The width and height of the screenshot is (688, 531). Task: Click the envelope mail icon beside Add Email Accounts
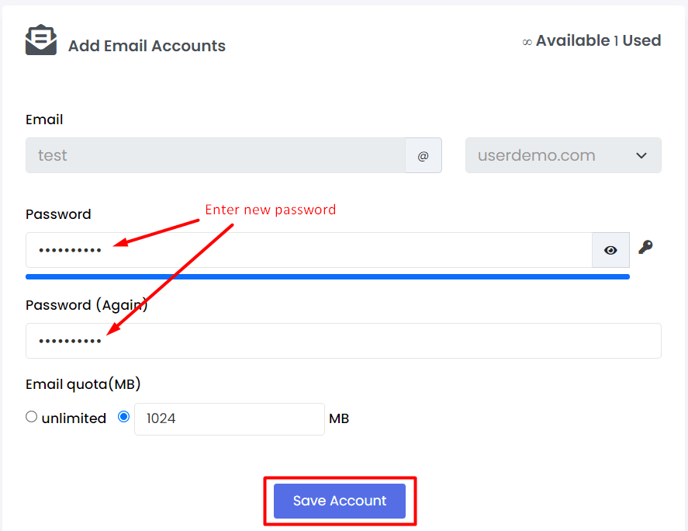[x=41, y=40]
